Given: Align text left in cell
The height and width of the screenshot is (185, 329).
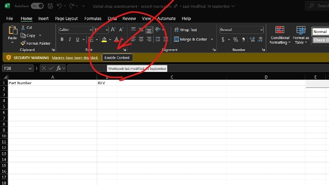Looking at the screenshot, I should [133, 39].
